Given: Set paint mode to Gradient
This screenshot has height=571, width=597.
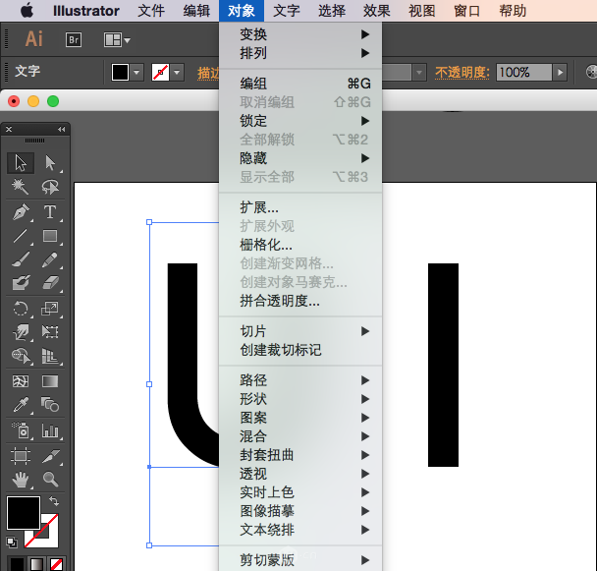Looking at the screenshot, I should [36, 563].
